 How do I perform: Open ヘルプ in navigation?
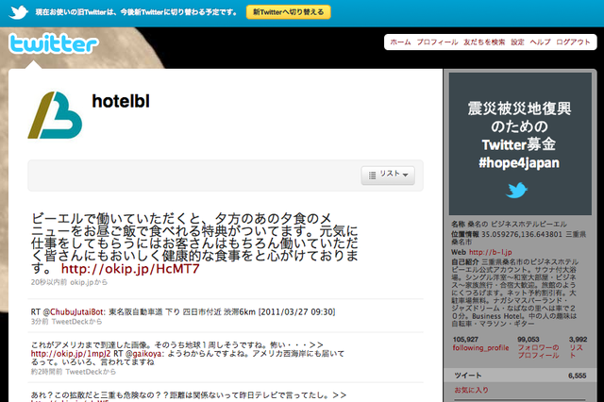[x=540, y=42]
